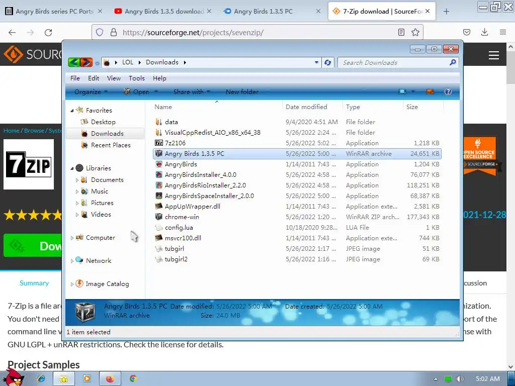Switch to Angry Birds 1.3.5 PC tab
This screenshot has height=386, width=515.
[271, 12]
